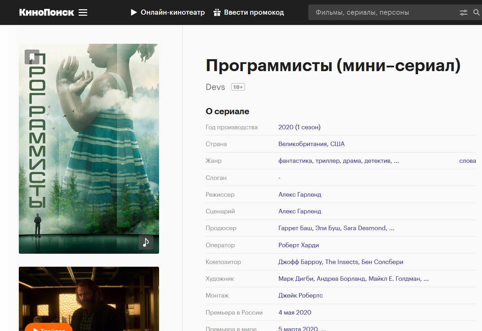Expand the producers list ellipsis

392,228
